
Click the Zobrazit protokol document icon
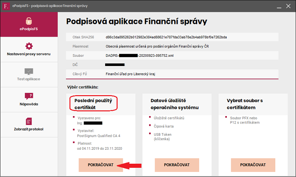tap(29, 122)
